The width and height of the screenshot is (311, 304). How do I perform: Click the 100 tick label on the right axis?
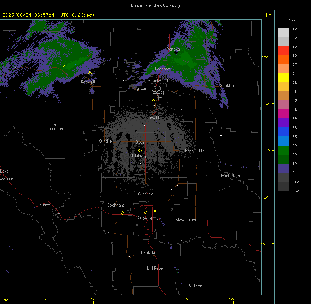coord(265,57)
